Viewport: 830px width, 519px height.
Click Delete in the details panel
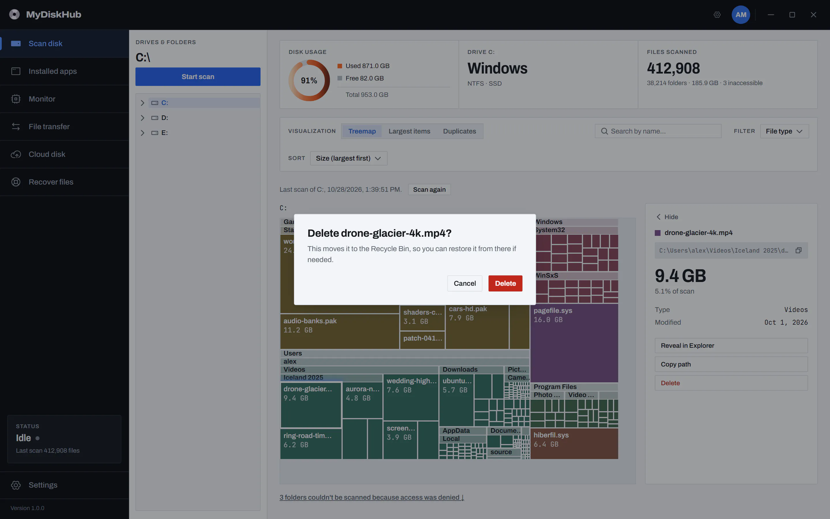click(731, 383)
